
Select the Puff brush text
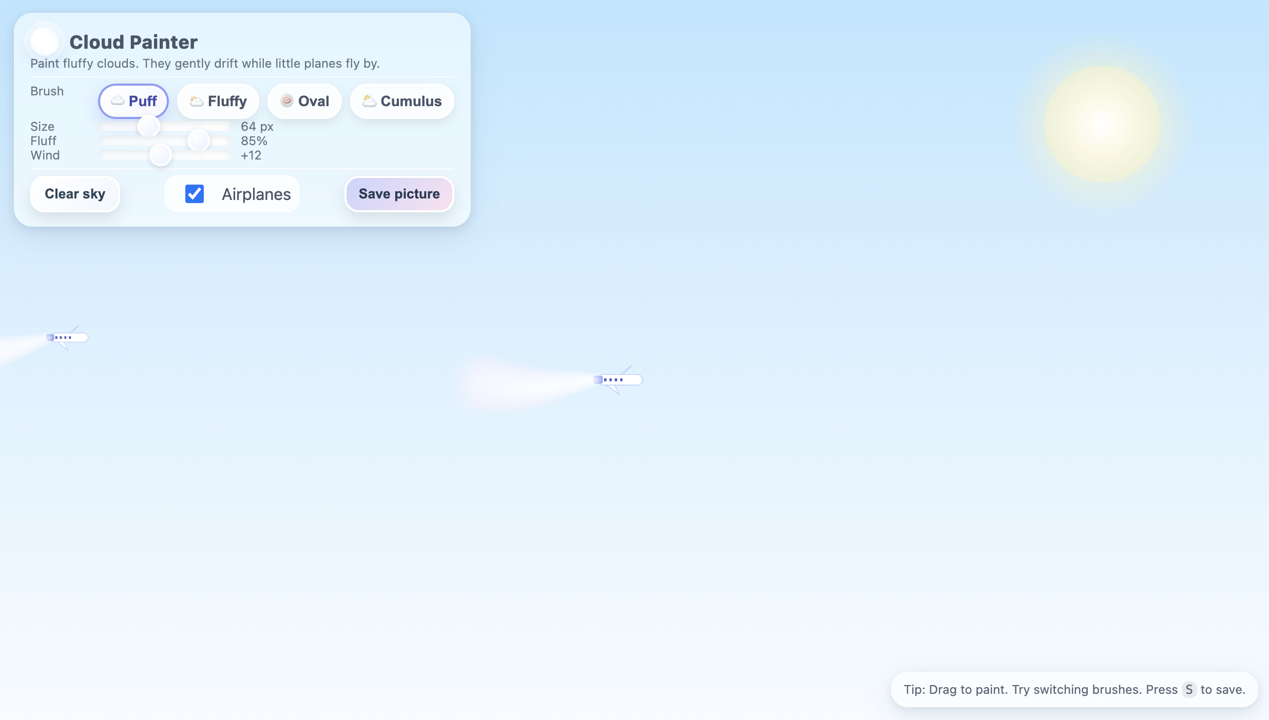coord(143,101)
